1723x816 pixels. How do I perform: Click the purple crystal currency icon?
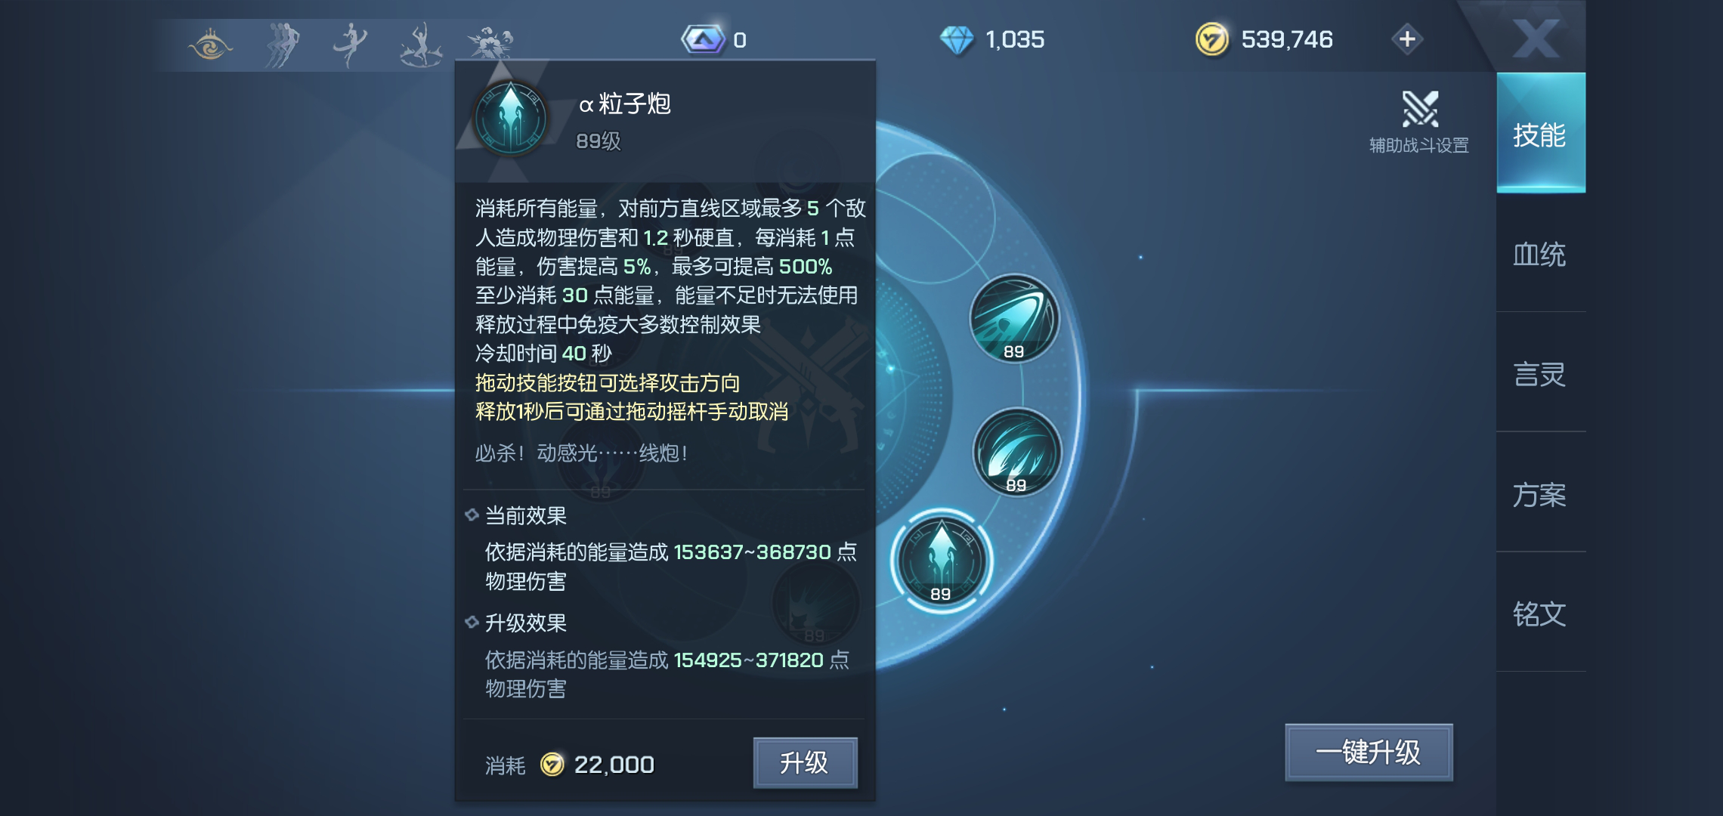coord(704,39)
